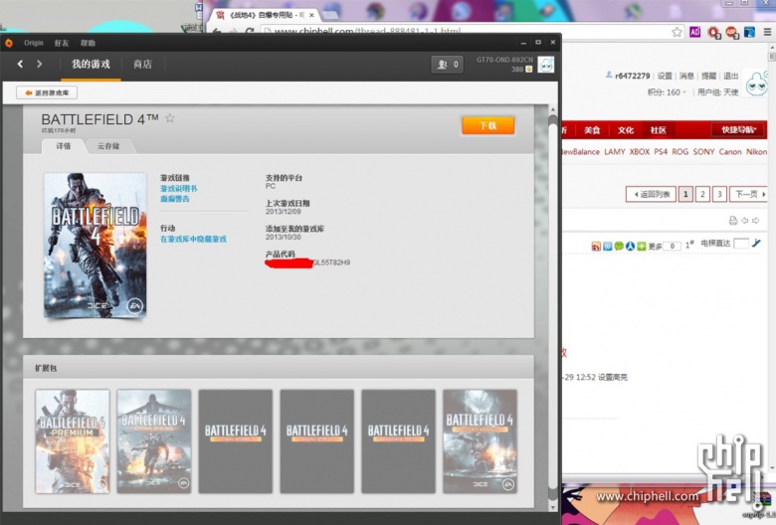Click the Chrome address bar URL

click(366, 31)
